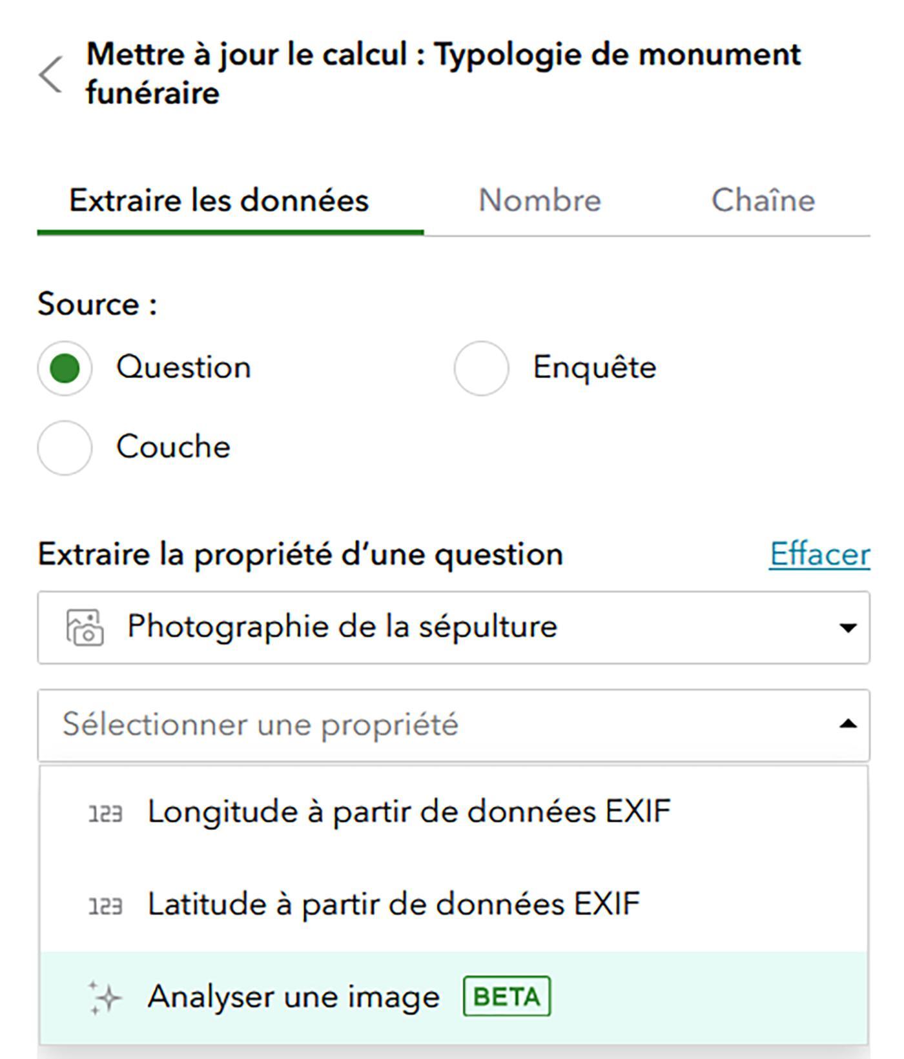Choose Longitude à partir de données EXIF
Viewport: 904px width, 1059px height.
click(453, 812)
